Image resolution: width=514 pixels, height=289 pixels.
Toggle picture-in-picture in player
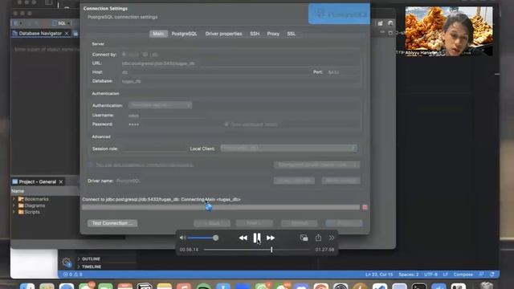click(x=304, y=238)
